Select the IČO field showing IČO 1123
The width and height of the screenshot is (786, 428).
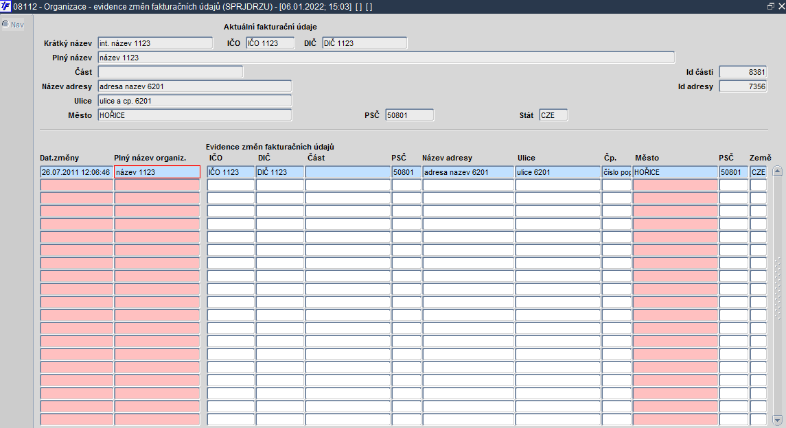point(270,43)
